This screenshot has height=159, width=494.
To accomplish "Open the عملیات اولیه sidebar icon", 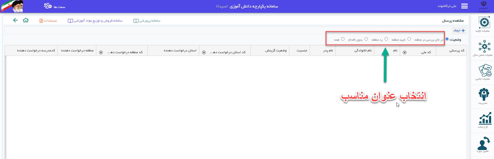I will coord(484,24).
